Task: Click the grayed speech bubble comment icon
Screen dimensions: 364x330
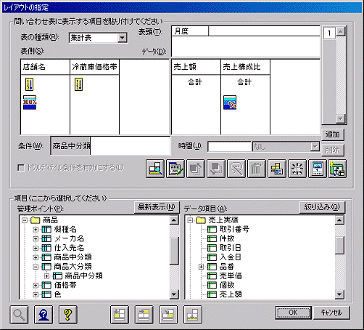Action: coord(236,169)
